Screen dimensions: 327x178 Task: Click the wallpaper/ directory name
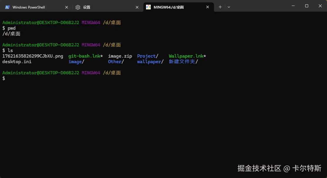[x=149, y=61]
